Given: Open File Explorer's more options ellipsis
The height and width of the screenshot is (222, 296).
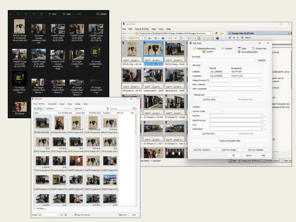Looking at the screenshot, I should pos(79,14).
